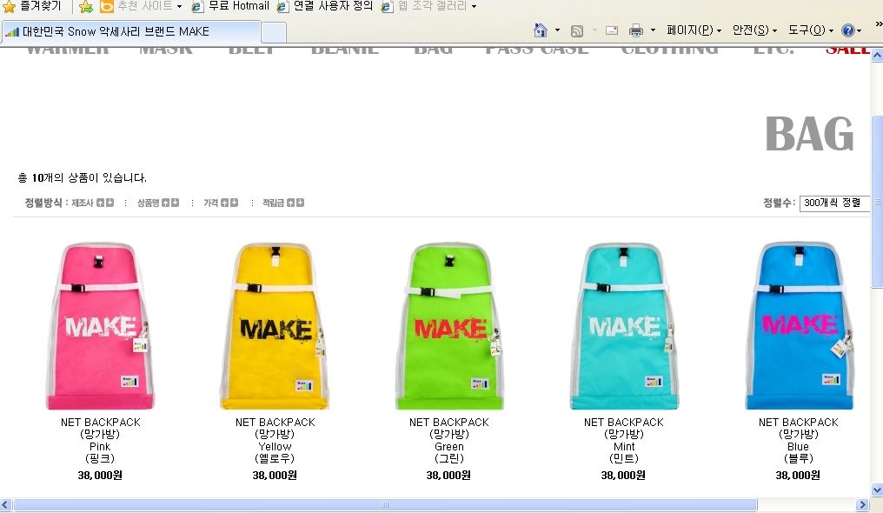Screen dimensions: 883x513
Task: Sort by 적립금 ascending arrow
Action: point(290,203)
